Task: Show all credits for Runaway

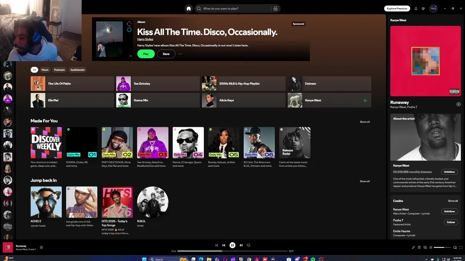Action: click(453, 201)
